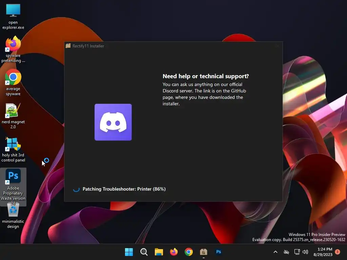This screenshot has height=260, width=347.
Task: Switch to the Rectify11 installer taskbar icon
Action: 203,252
